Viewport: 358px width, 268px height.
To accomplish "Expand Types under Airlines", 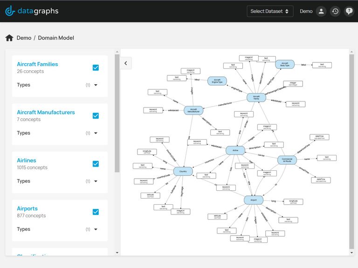I will pos(96,181).
